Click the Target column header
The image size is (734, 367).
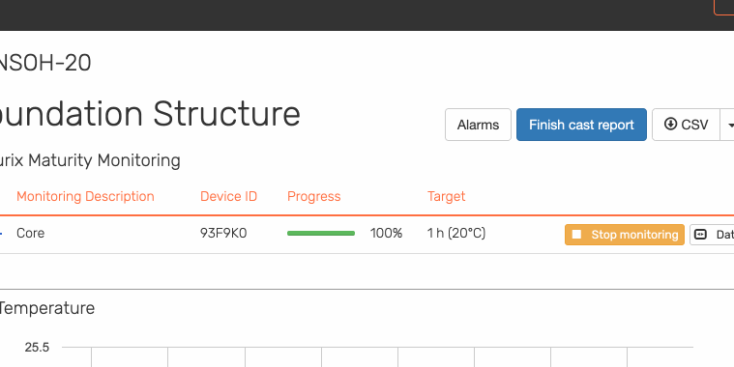tap(446, 196)
